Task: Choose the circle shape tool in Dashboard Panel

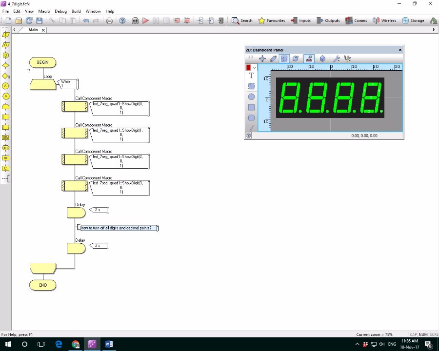Action: tap(251, 97)
